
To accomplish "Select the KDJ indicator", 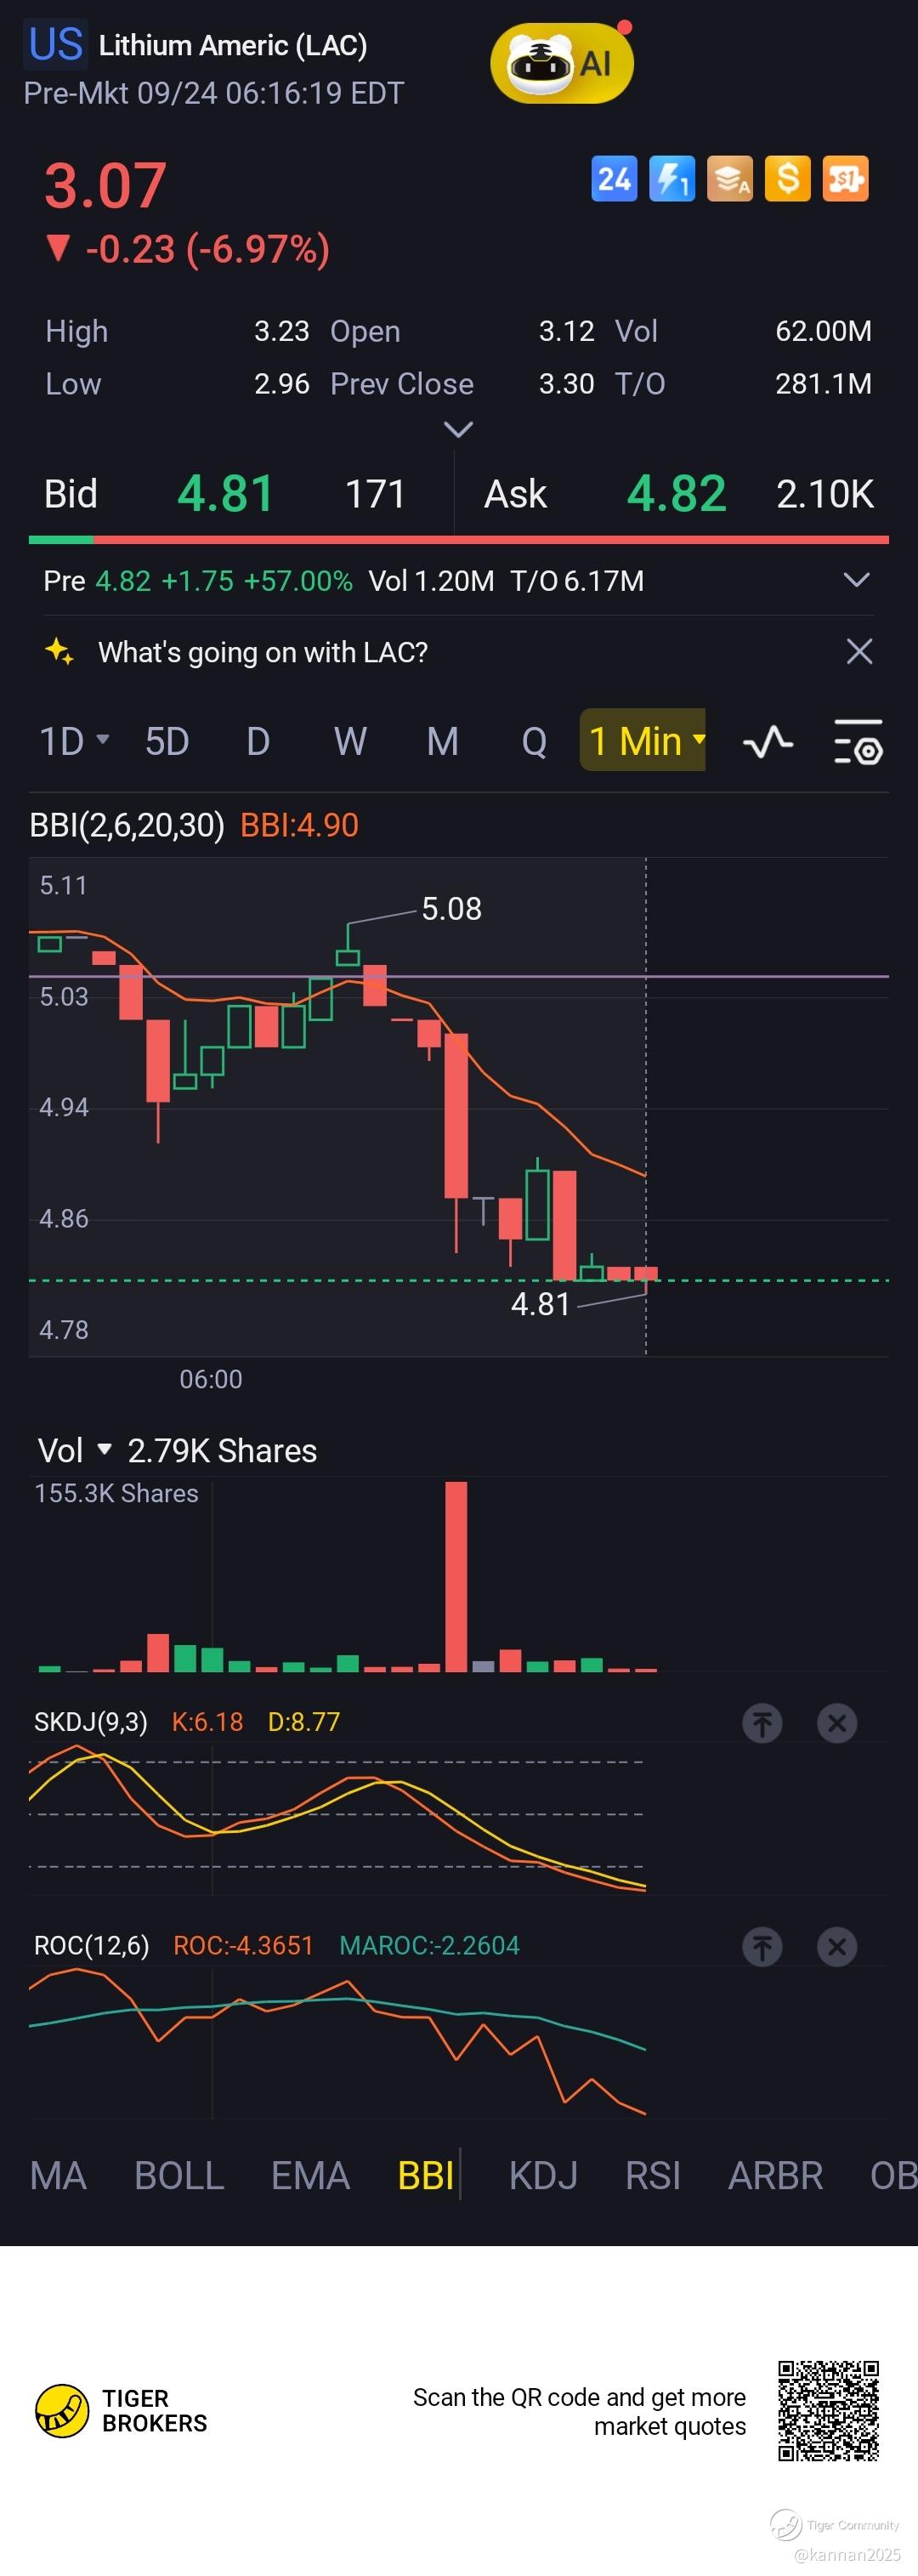I will coord(543,2176).
